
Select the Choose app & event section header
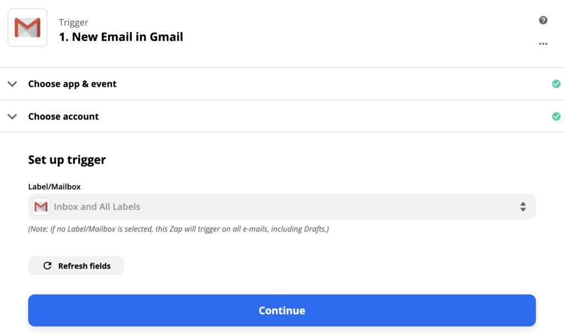pyautogui.click(x=72, y=83)
